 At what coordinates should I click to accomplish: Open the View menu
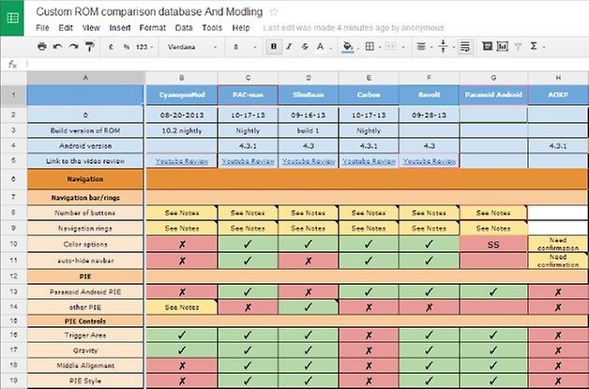(x=91, y=28)
